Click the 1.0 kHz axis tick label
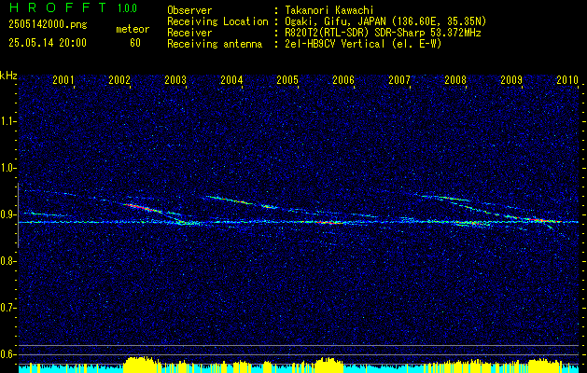The image size is (587, 373). click(7, 168)
